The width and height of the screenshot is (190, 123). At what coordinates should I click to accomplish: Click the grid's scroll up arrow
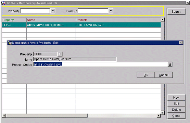coord(162,19)
